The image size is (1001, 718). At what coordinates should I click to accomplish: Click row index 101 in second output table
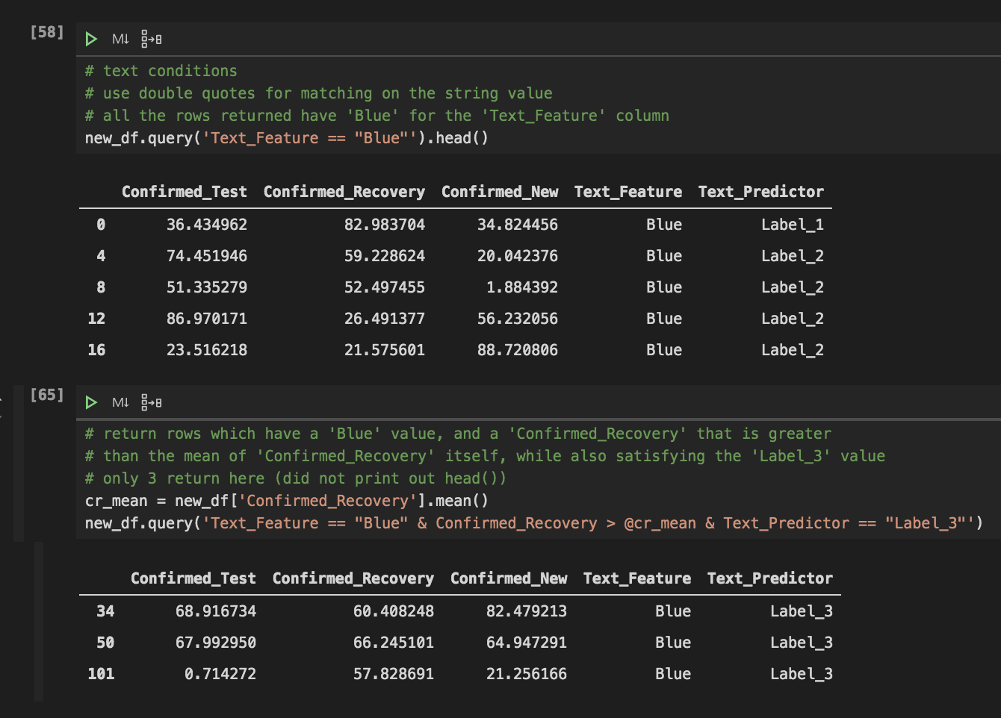(x=101, y=674)
